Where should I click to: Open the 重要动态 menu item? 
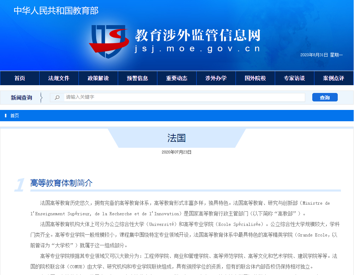click(x=176, y=78)
